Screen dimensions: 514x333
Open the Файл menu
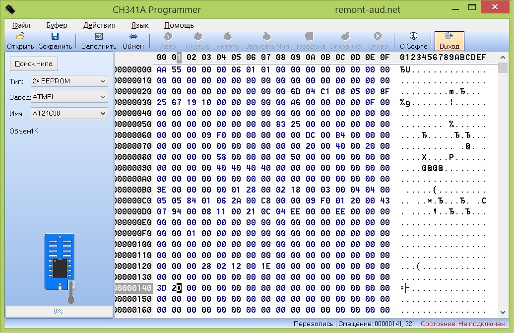21,25
